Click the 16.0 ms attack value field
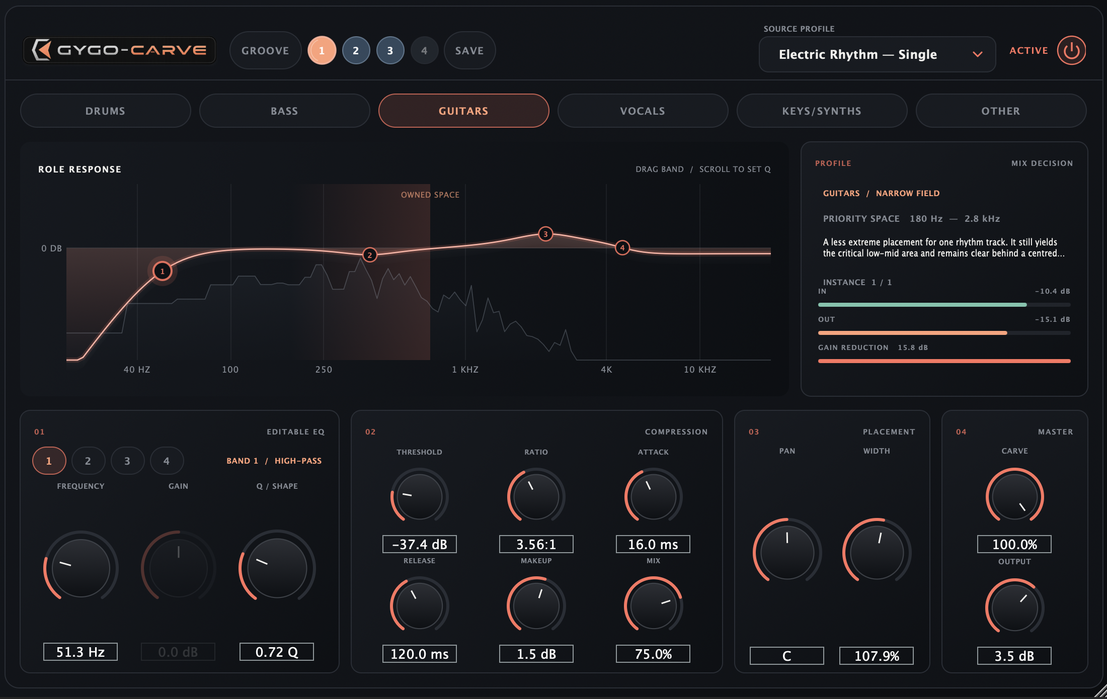 (653, 544)
